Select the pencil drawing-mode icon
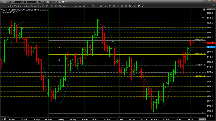216x121 pixels. tap(42, 2)
